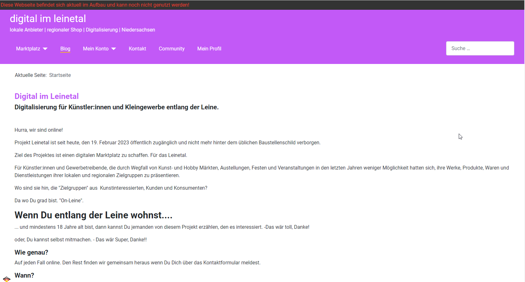Expand the Mein Konto dropdown arrow
The height and width of the screenshot is (282, 525).
click(114, 49)
